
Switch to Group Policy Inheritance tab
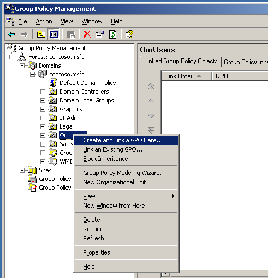(245, 62)
